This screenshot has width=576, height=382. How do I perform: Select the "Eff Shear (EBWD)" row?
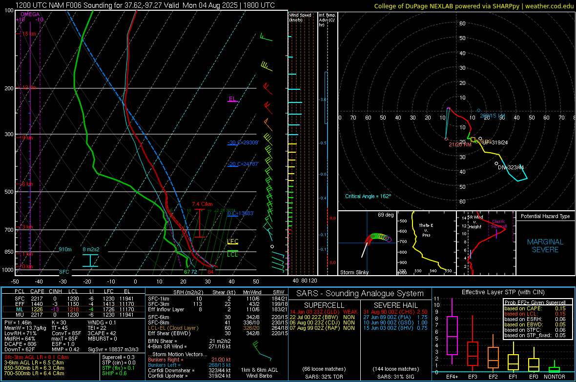tap(218, 334)
